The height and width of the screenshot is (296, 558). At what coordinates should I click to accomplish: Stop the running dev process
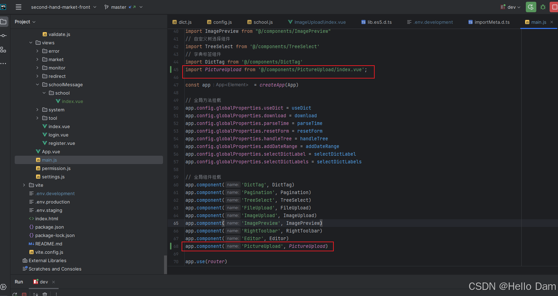click(555, 7)
